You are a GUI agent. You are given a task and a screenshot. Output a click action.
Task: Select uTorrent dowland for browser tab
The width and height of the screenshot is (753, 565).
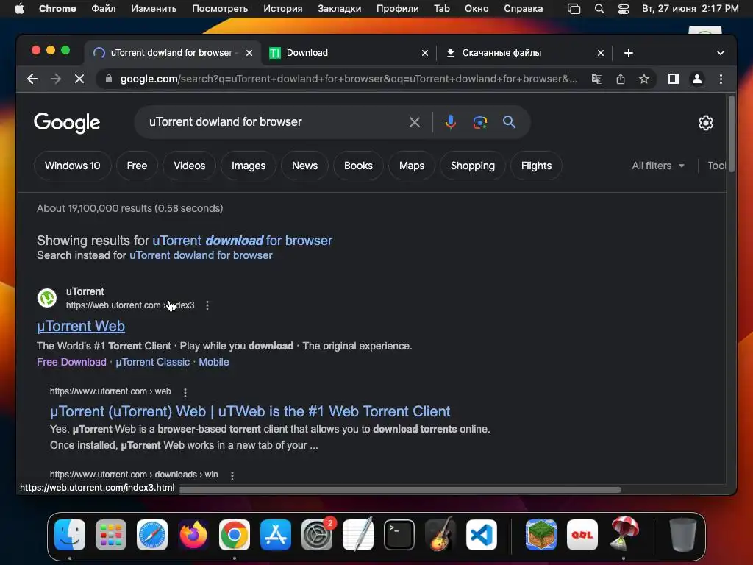click(173, 53)
